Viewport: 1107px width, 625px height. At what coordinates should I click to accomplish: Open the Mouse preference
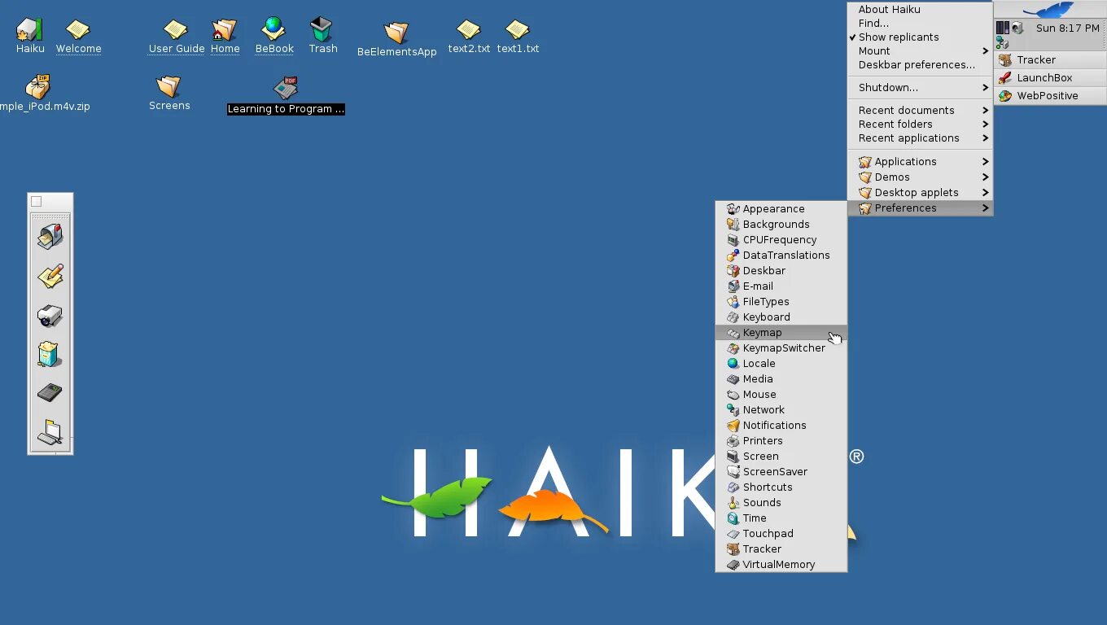[x=781, y=395]
